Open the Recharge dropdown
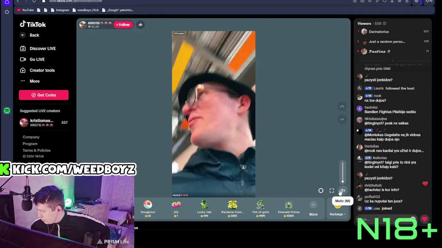 click(337, 214)
